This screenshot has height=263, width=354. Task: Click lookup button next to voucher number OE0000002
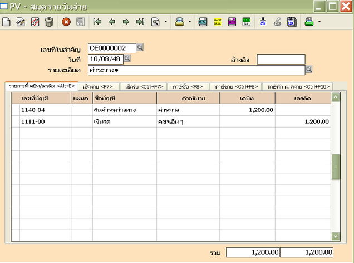[140, 48]
